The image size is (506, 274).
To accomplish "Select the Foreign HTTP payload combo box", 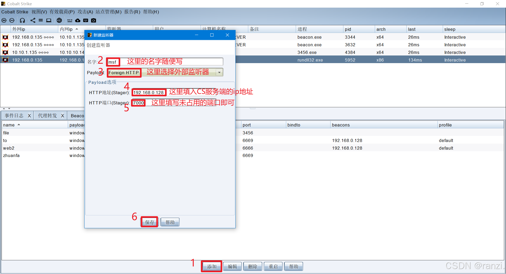I will click(x=165, y=72).
